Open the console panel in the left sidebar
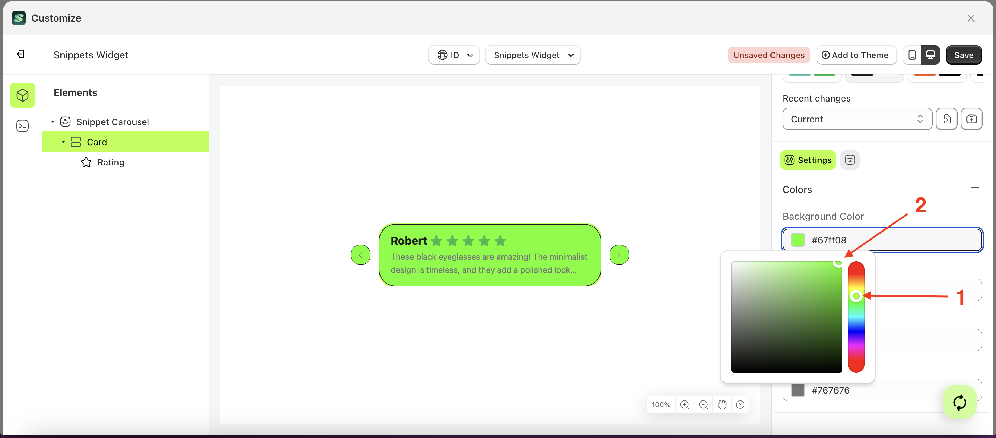Viewport: 996px width, 438px height. point(23,125)
